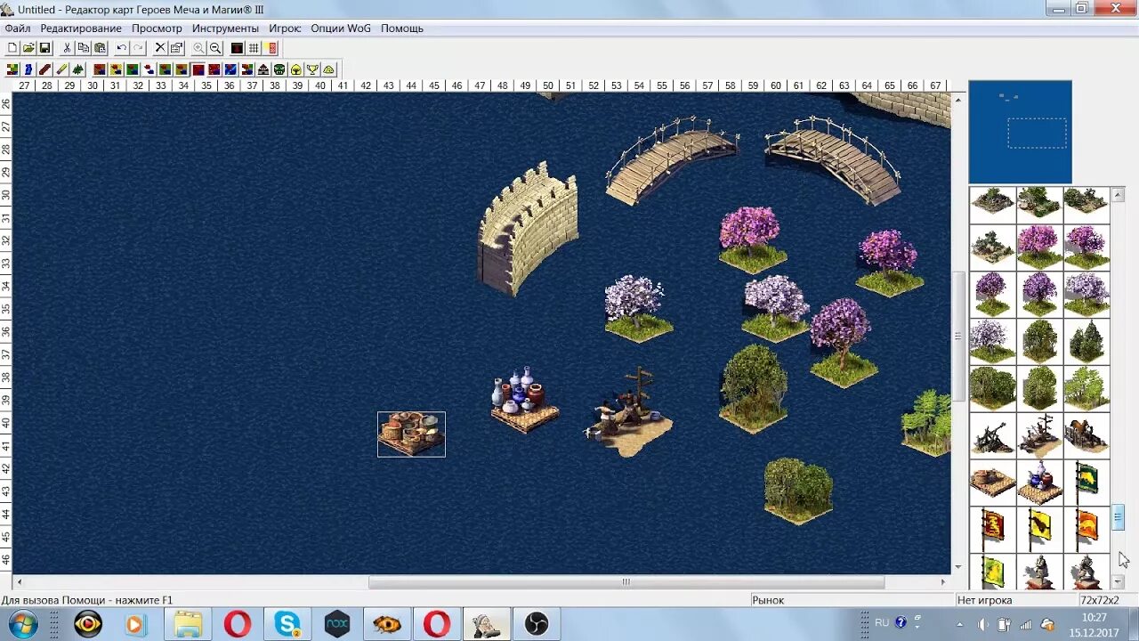Viewport: 1139px width, 641px height.
Task: Select the tree obstacles tool
Action: pyautogui.click(x=77, y=69)
